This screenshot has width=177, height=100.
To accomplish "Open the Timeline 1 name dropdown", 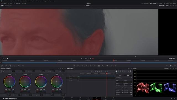I will 88,6.
